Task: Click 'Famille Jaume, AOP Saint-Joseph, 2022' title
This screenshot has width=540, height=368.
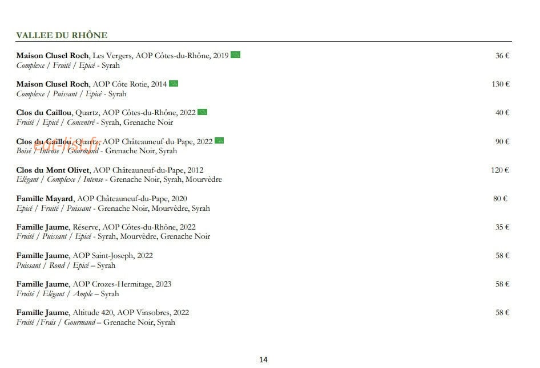Action: coord(84,256)
